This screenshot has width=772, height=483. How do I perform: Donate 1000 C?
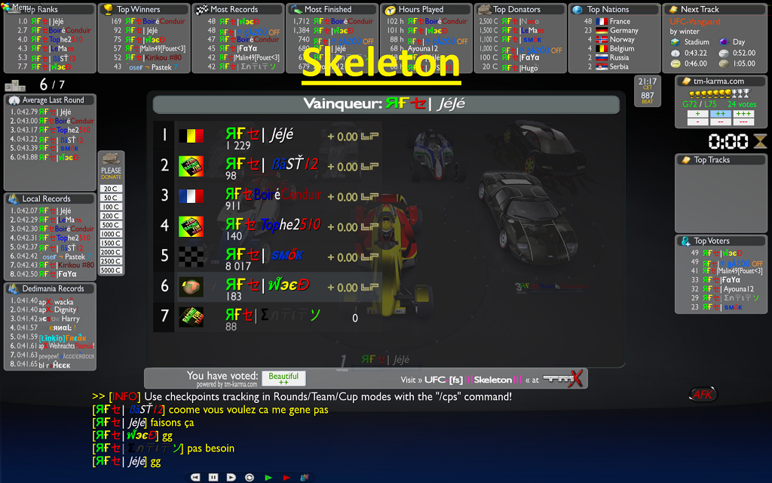click(x=112, y=234)
